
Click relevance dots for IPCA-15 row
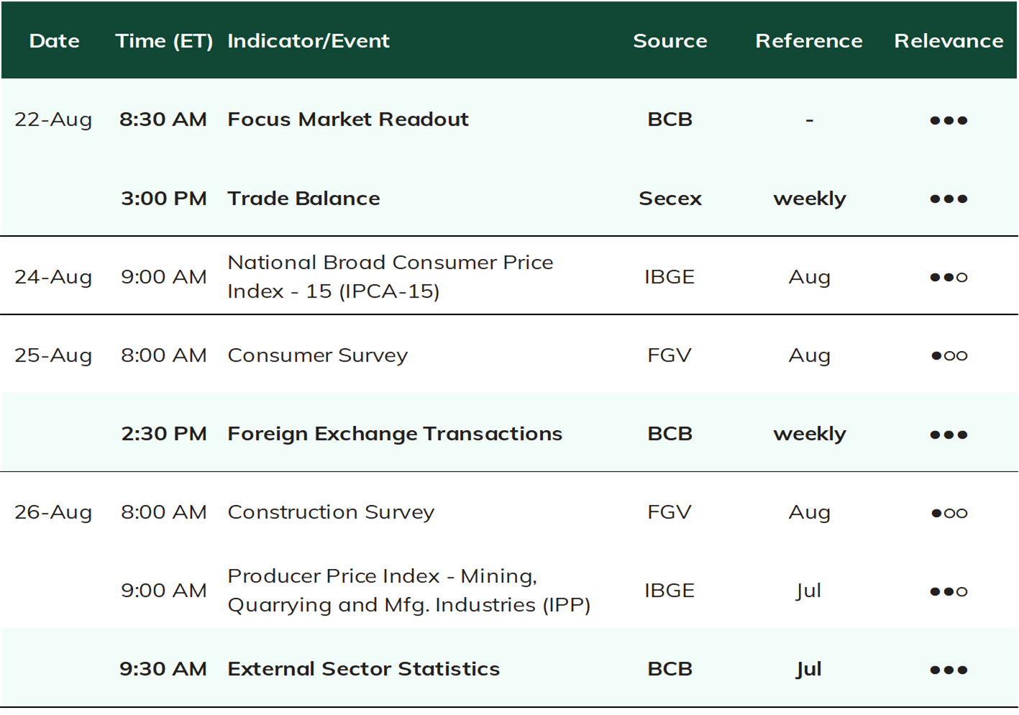point(949,277)
